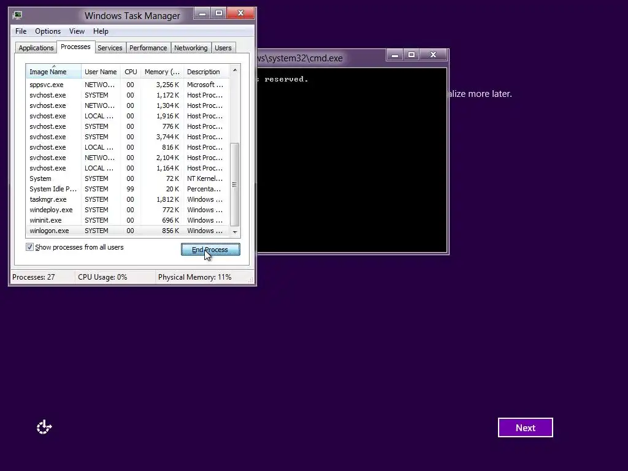Select the Processes tab
Viewport: 628px width, 471px height.
pos(75,47)
